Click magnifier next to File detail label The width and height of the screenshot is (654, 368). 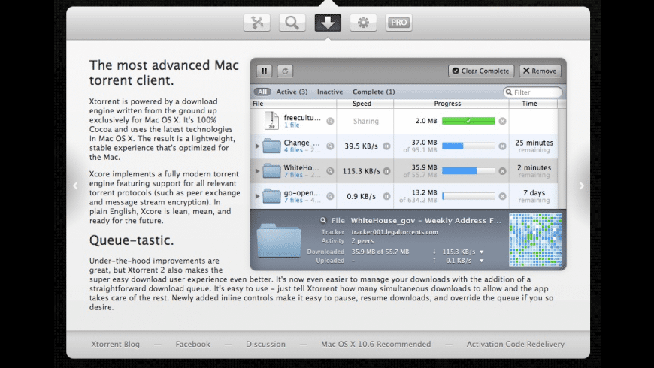tap(323, 220)
